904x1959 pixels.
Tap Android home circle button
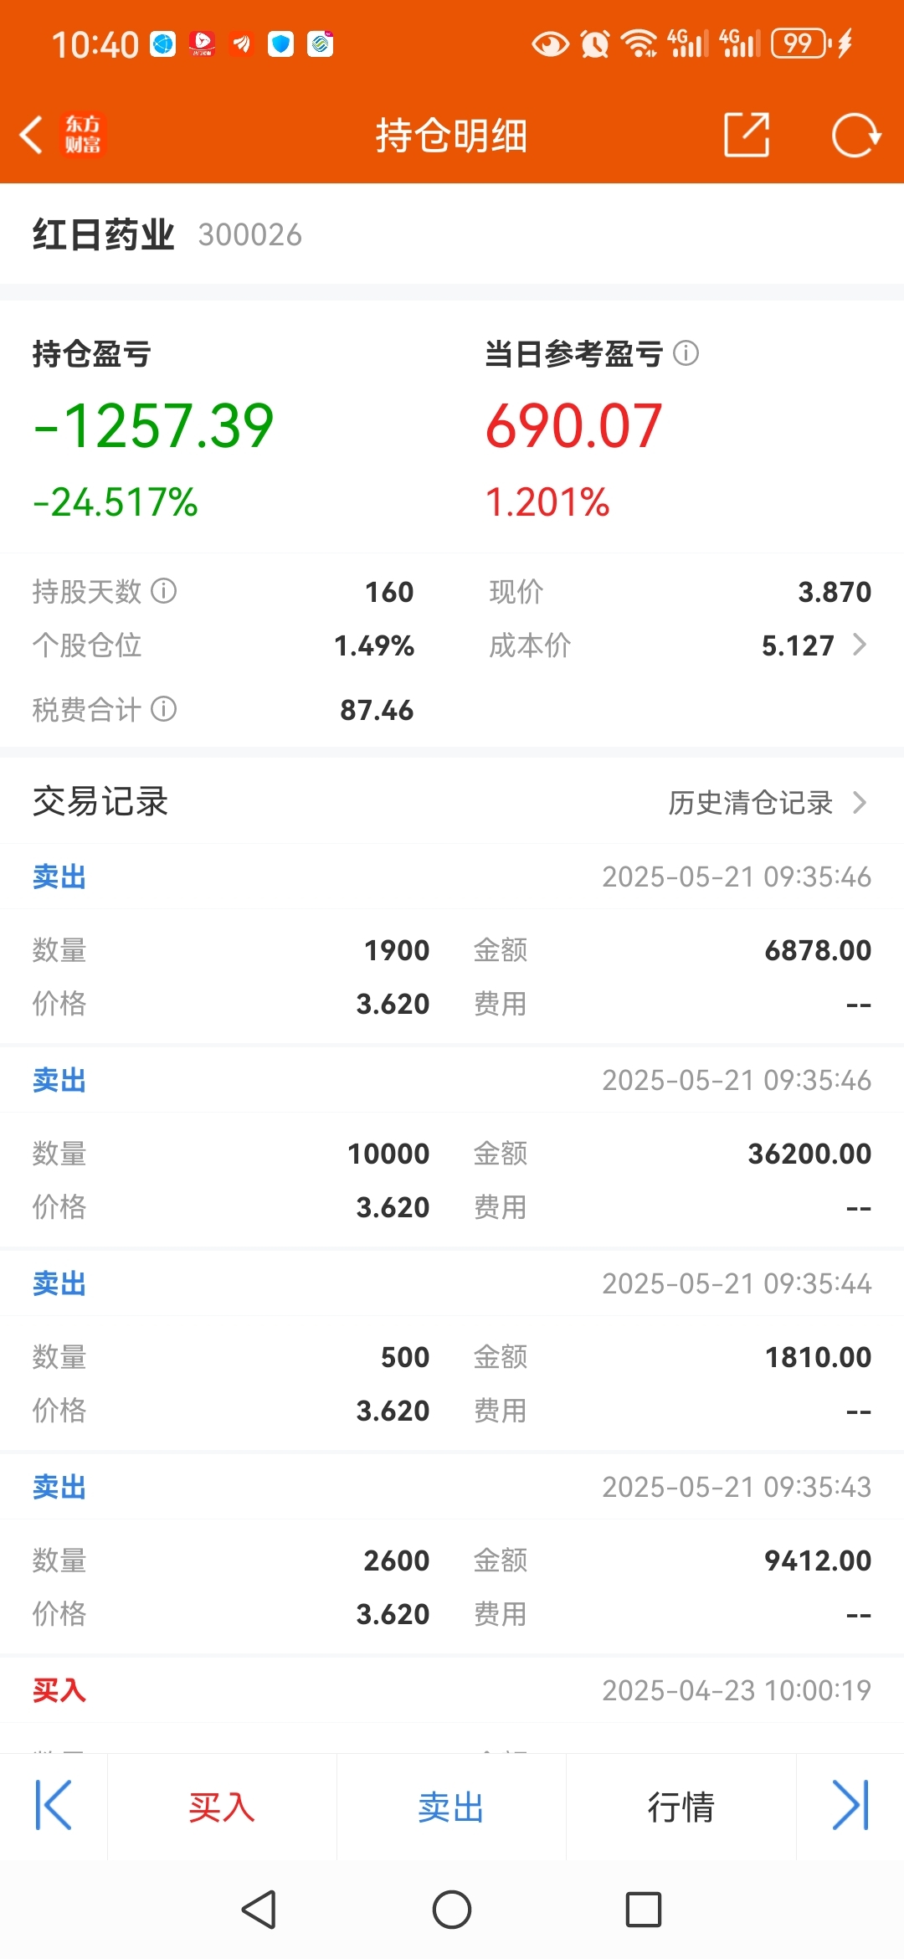452,1910
